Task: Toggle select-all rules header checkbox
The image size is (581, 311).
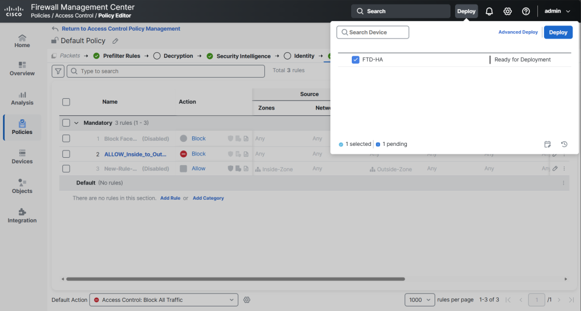Action: click(66, 102)
